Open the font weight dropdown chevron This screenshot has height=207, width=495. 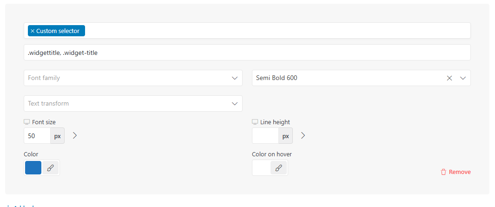[463, 78]
